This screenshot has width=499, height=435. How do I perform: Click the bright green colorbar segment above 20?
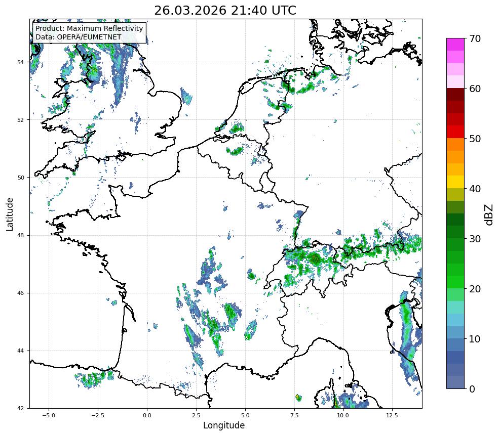pyautogui.click(x=455, y=282)
